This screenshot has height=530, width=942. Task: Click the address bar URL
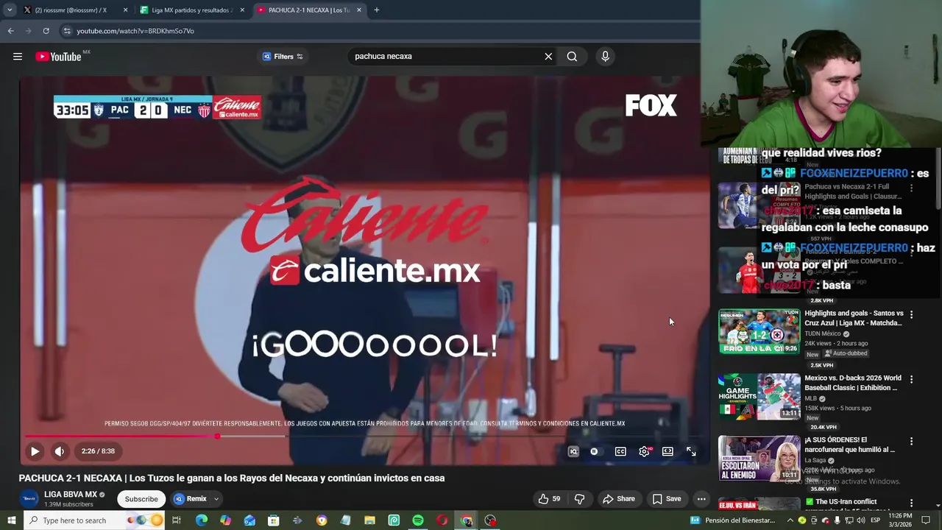coord(135,31)
